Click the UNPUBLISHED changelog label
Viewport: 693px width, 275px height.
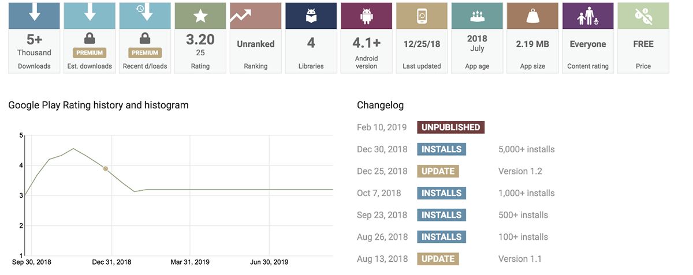pos(450,127)
